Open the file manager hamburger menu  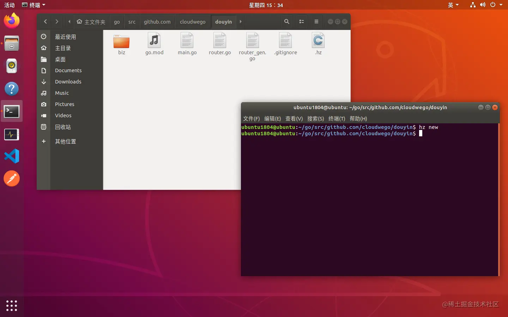[316, 21]
